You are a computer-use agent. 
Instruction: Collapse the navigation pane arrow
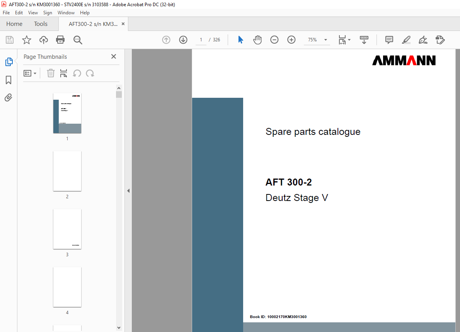pyautogui.click(x=128, y=191)
